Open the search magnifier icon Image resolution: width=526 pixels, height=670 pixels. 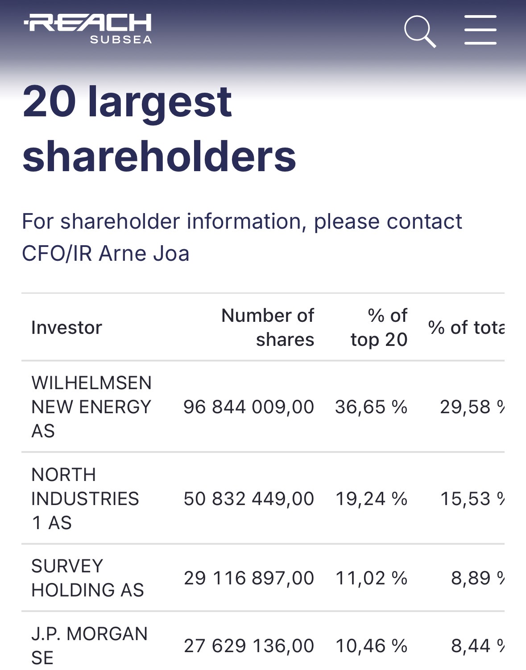pos(419,31)
